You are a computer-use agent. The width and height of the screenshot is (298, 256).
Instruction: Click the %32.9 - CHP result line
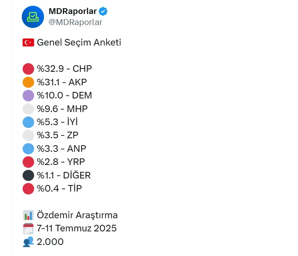click(x=65, y=69)
